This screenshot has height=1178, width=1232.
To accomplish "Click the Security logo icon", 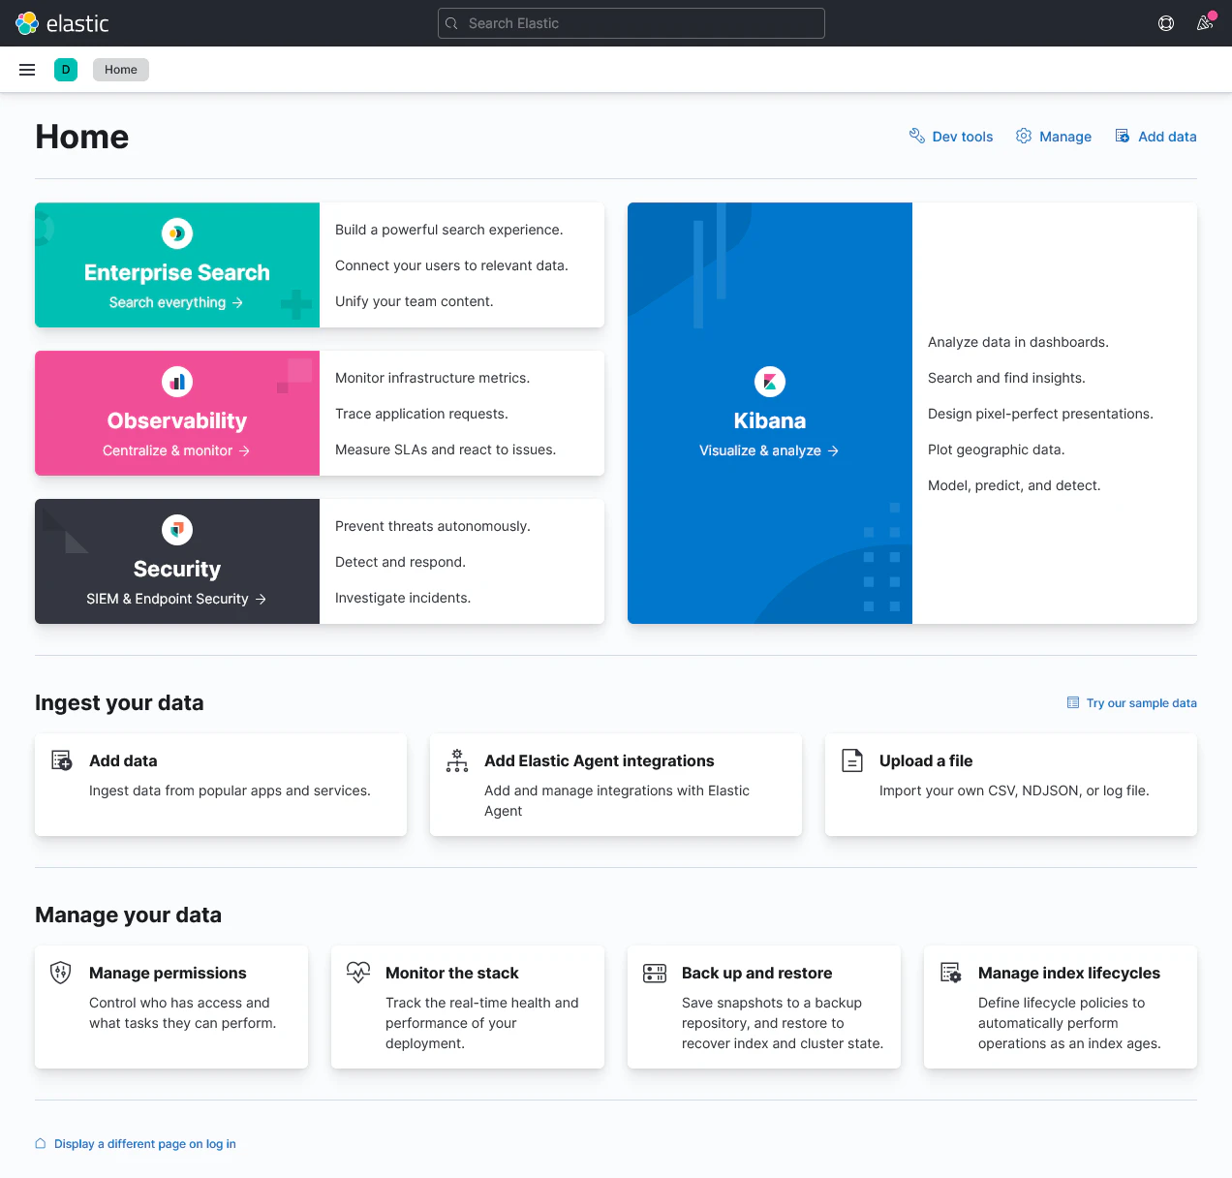I will (x=177, y=530).
